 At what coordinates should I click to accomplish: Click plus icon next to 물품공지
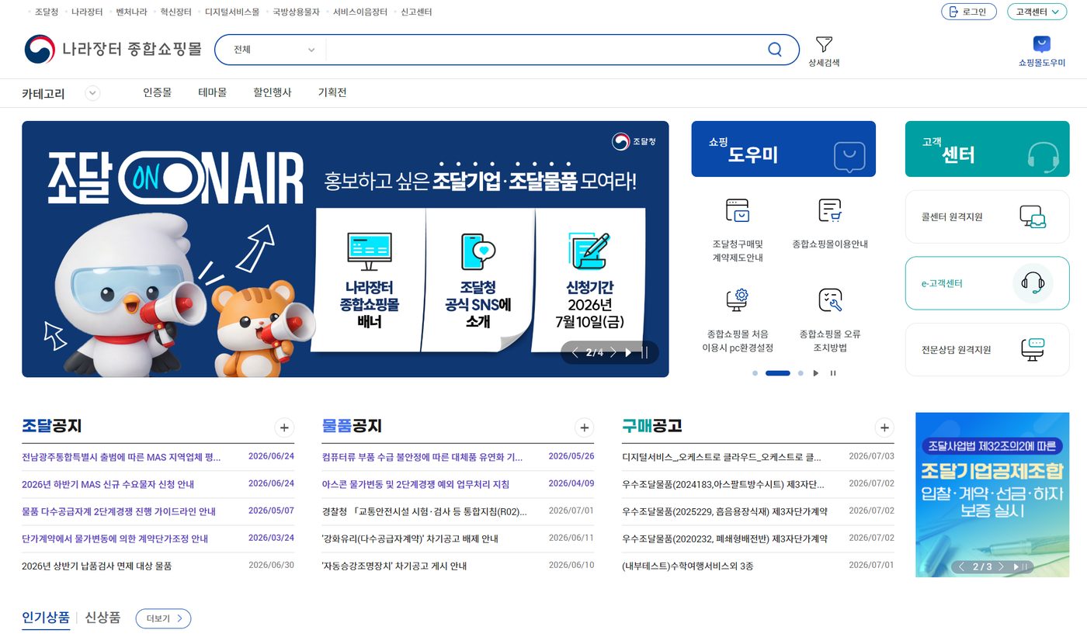pos(584,428)
